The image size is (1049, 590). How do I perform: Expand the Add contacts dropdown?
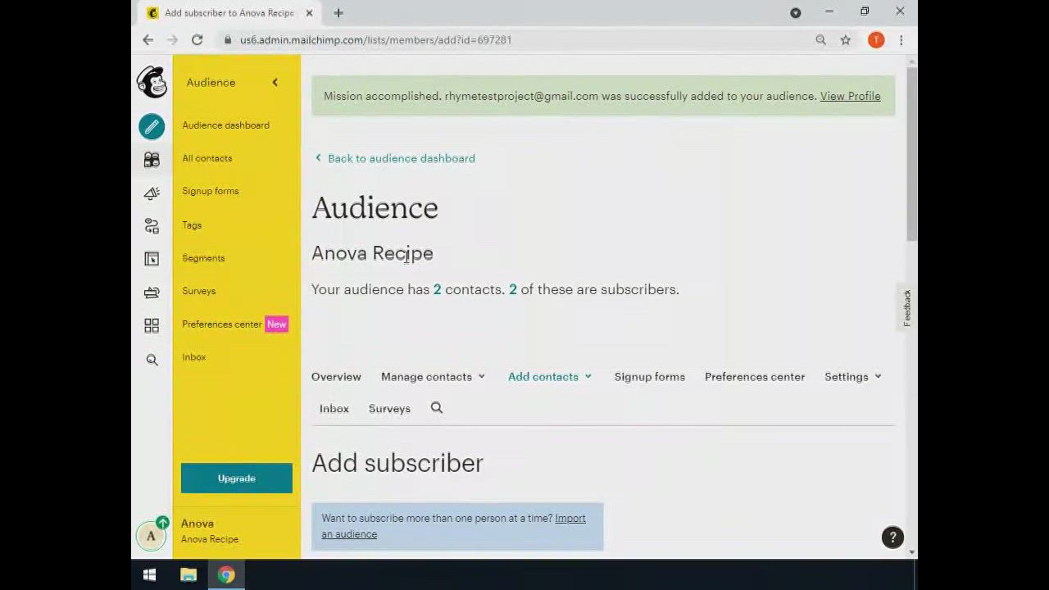click(x=550, y=377)
